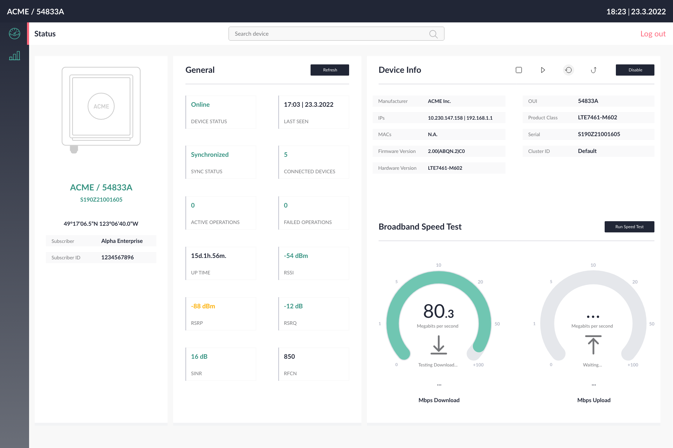Click the screen/monitor icon in Device Info
Screen dimensions: 673x448
click(x=519, y=70)
